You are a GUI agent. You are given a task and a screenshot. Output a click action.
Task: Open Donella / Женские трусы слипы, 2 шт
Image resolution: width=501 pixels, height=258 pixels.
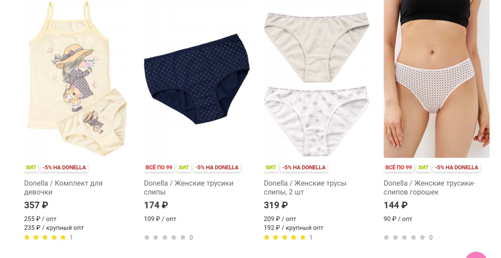[x=305, y=188]
